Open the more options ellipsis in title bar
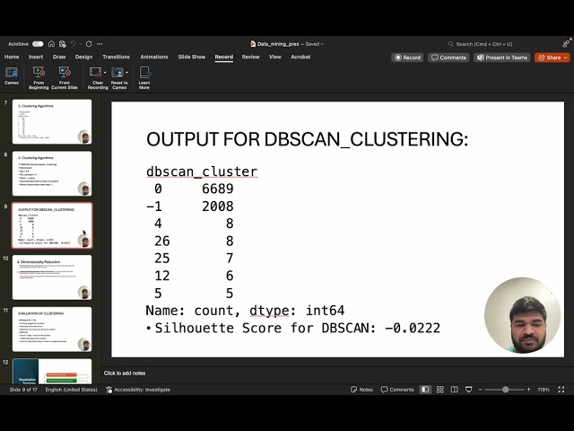Image resolution: width=574 pixels, height=431 pixels. (100, 44)
